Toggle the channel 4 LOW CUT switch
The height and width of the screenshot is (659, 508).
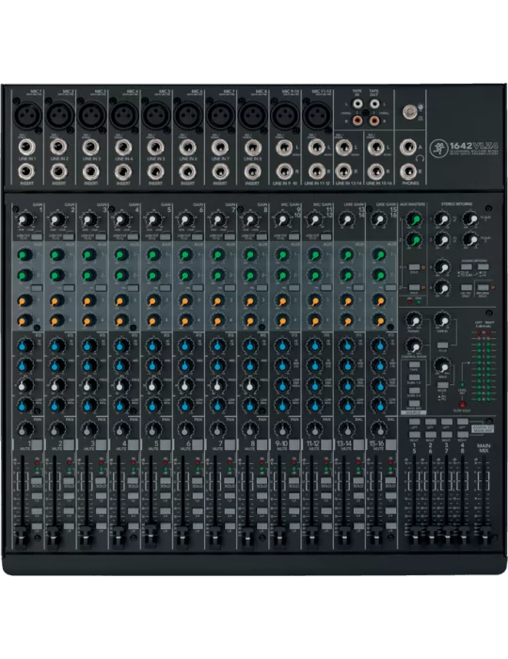click(x=133, y=237)
